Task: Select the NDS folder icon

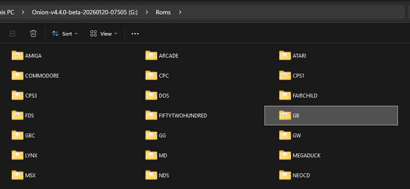Action: click(x=152, y=175)
